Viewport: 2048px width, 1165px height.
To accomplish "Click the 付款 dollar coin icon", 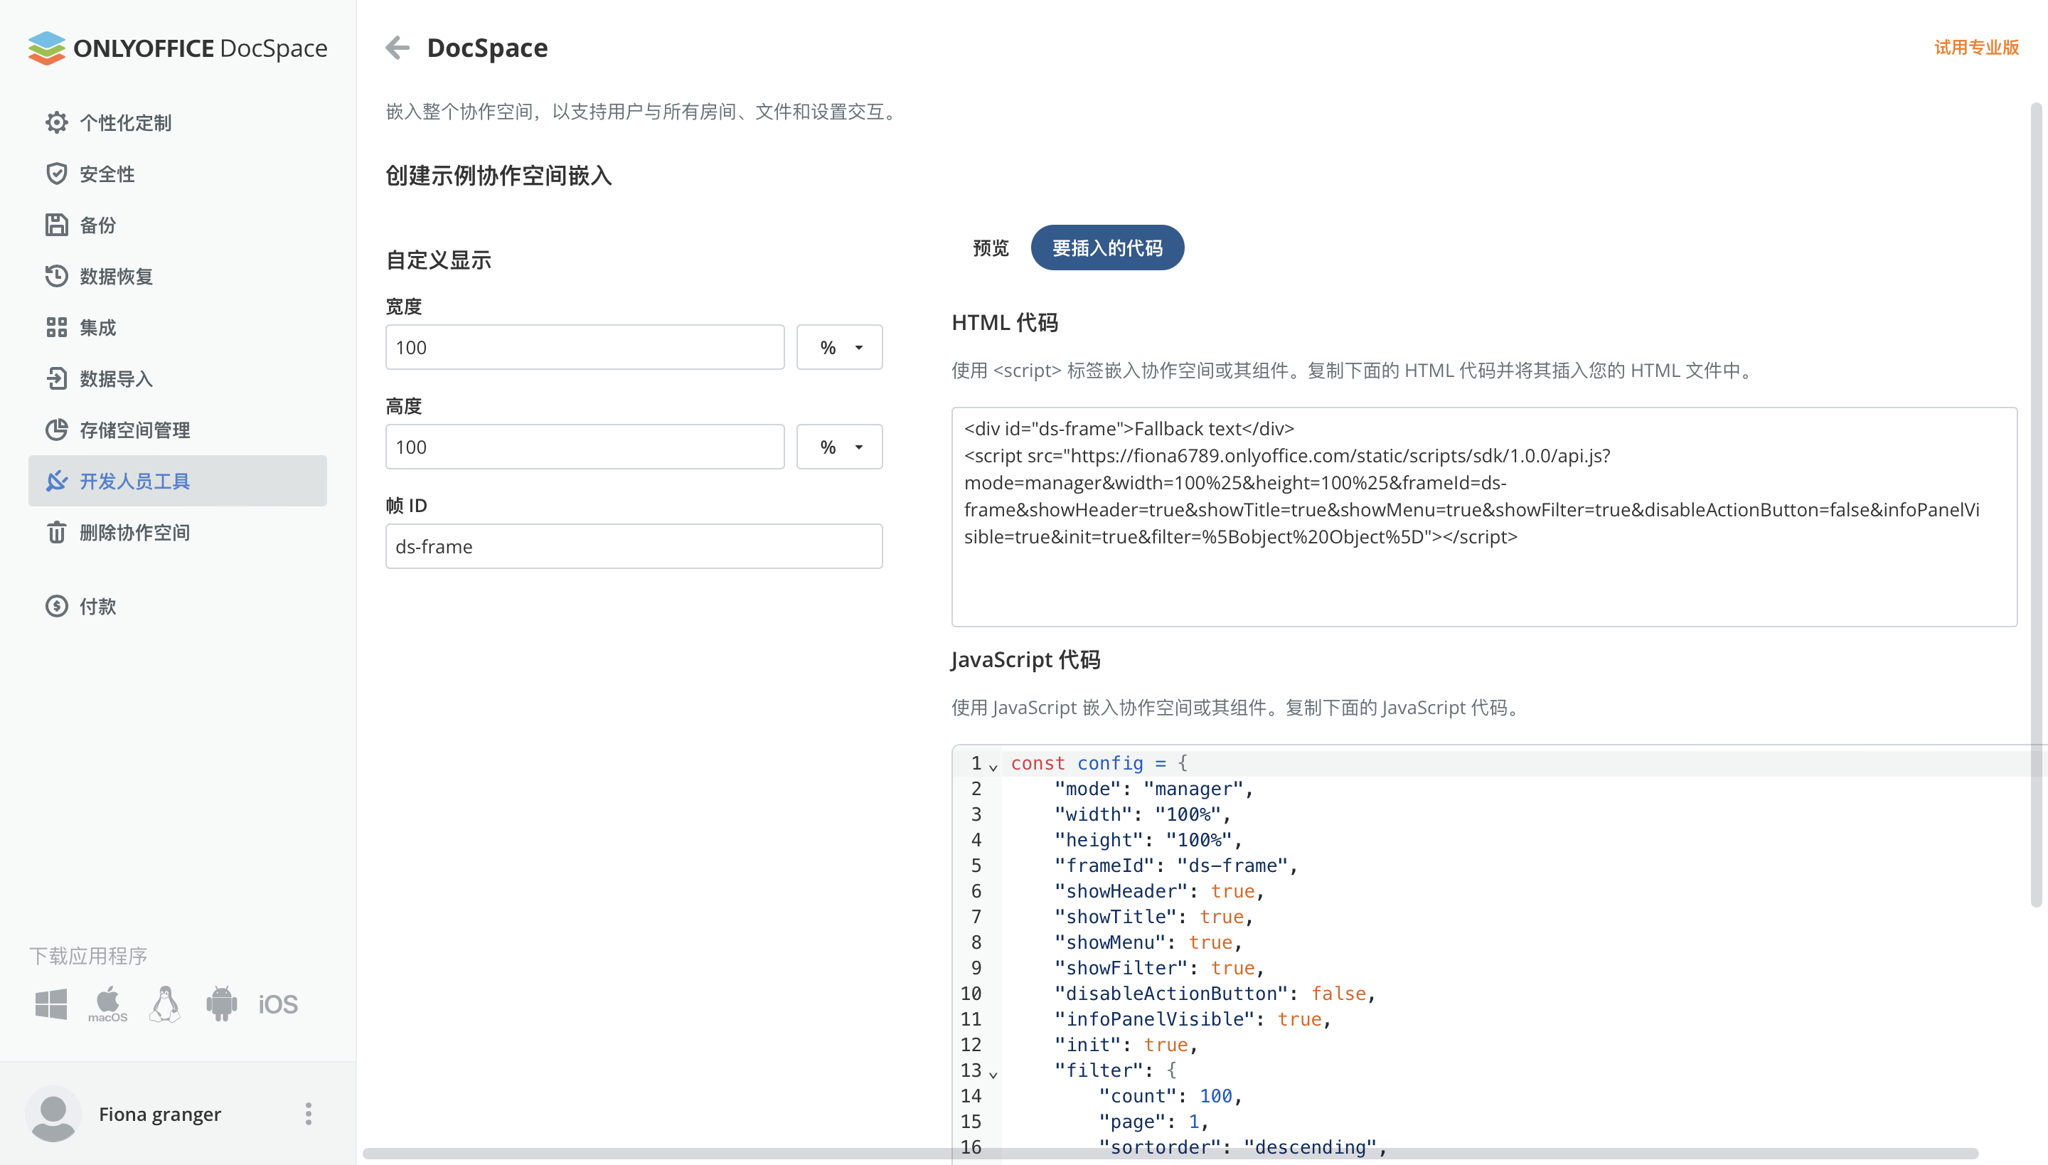I will click(56, 607).
